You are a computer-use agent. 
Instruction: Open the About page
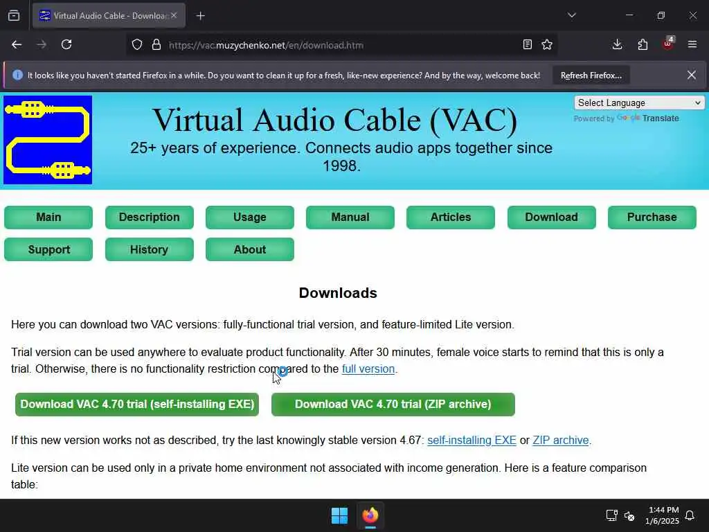249,249
